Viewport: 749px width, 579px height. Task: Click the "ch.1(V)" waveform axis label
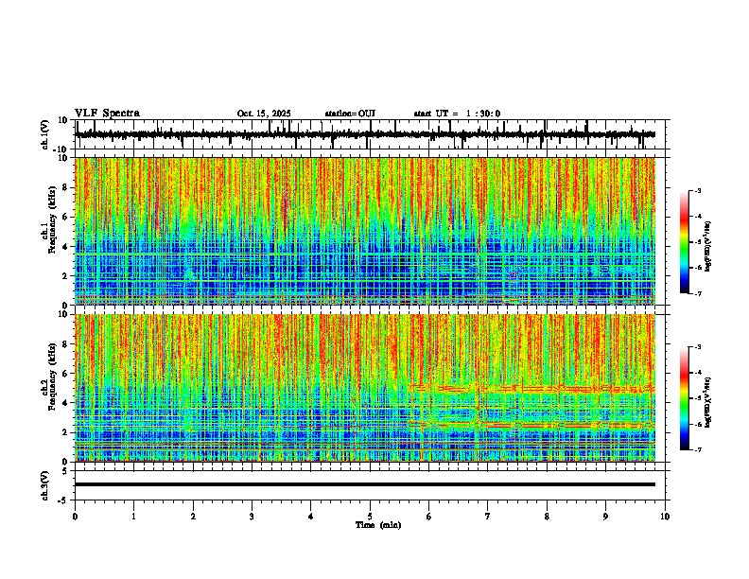point(45,134)
